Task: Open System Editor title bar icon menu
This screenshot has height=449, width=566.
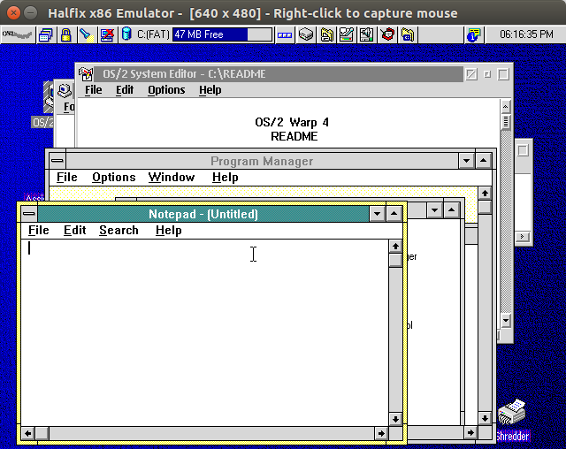Action: pyautogui.click(x=86, y=74)
